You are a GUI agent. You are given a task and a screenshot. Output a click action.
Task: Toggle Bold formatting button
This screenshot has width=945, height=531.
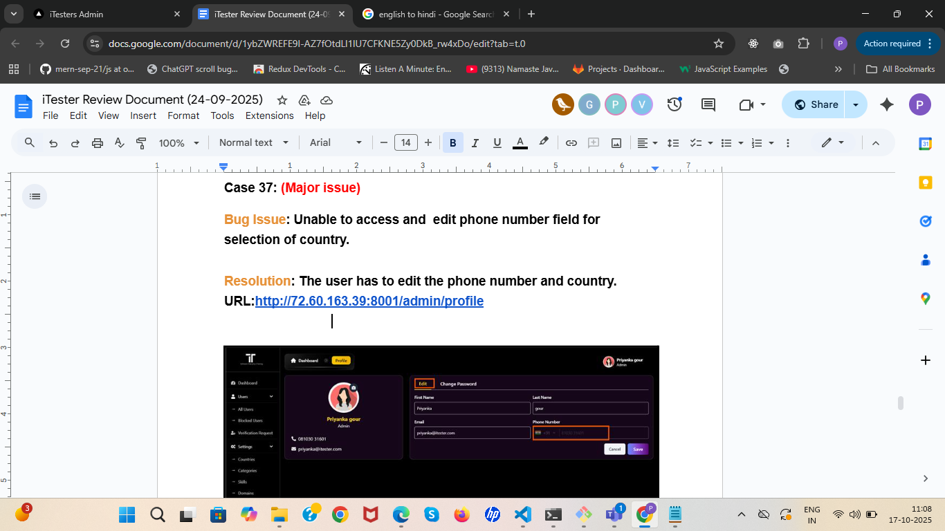point(453,143)
